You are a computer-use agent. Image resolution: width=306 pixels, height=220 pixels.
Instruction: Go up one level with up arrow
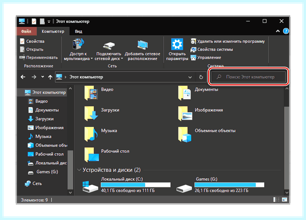coord(50,77)
